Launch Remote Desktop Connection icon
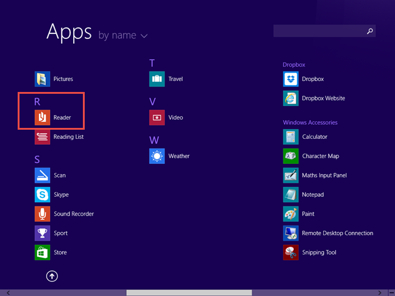Viewport: 395px width, 296px height. point(291,233)
